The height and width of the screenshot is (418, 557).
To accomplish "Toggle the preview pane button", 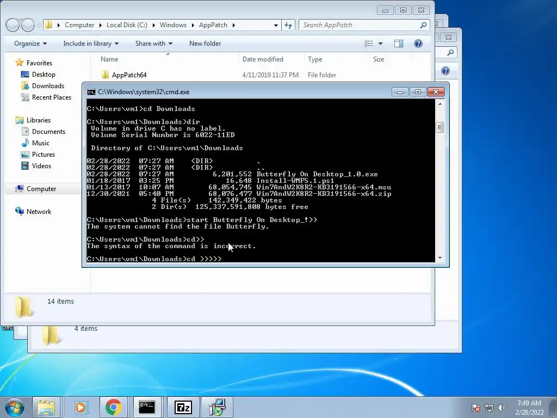I will [x=399, y=44].
